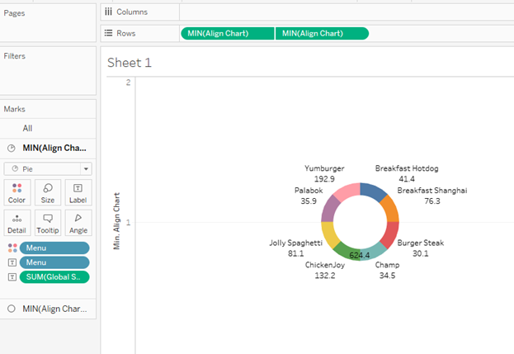The height and width of the screenshot is (354, 514).
Task: Open the Angle mark card
Action: [x=78, y=223]
